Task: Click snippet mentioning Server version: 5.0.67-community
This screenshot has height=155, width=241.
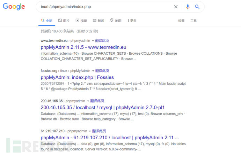Action: [113, 147]
